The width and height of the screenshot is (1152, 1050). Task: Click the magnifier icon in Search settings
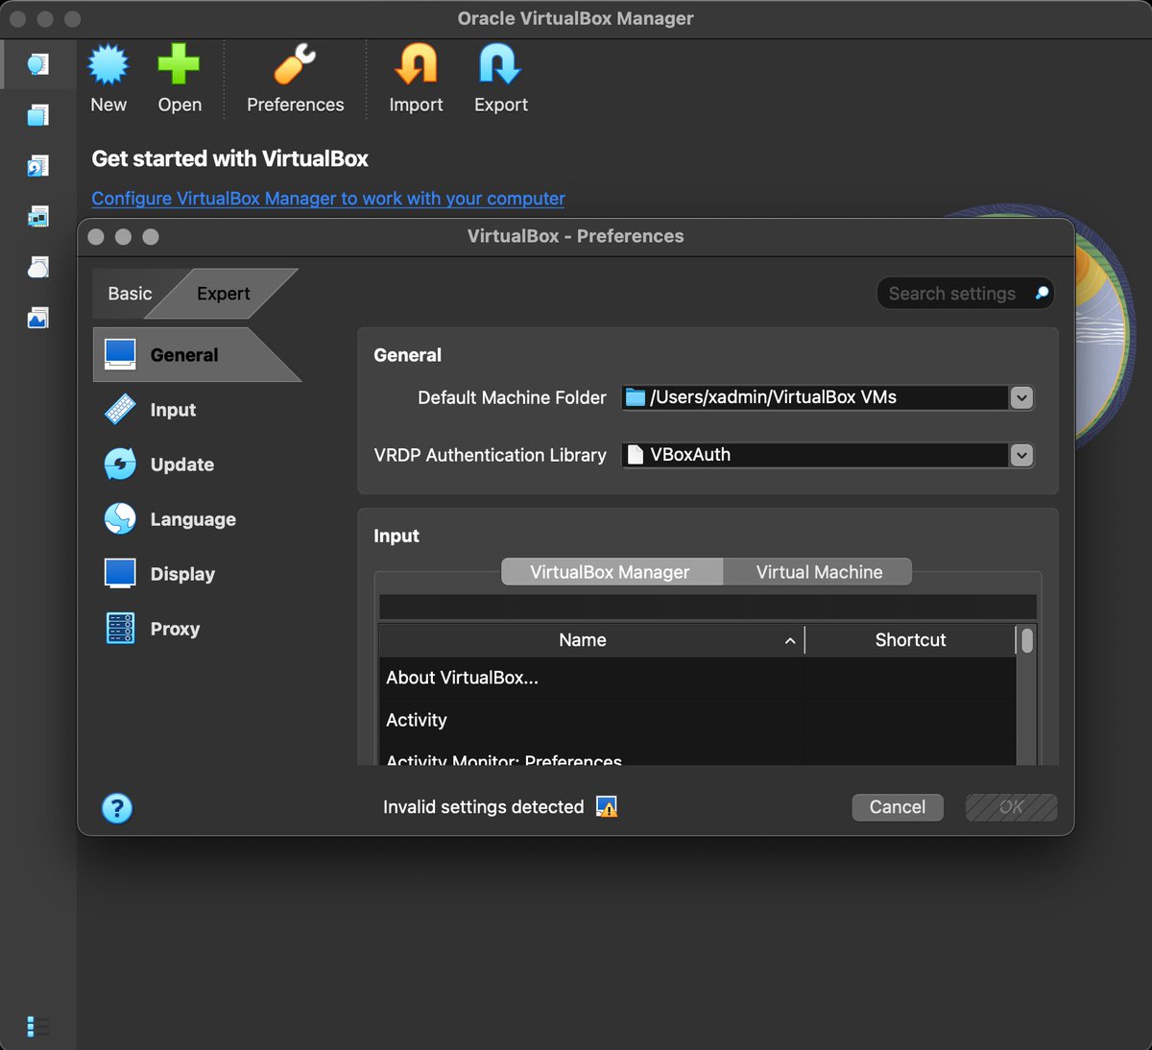click(x=1042, y=294)
